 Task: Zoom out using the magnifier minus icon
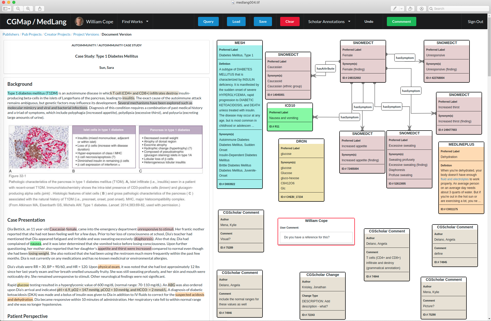tap(18, 9)
